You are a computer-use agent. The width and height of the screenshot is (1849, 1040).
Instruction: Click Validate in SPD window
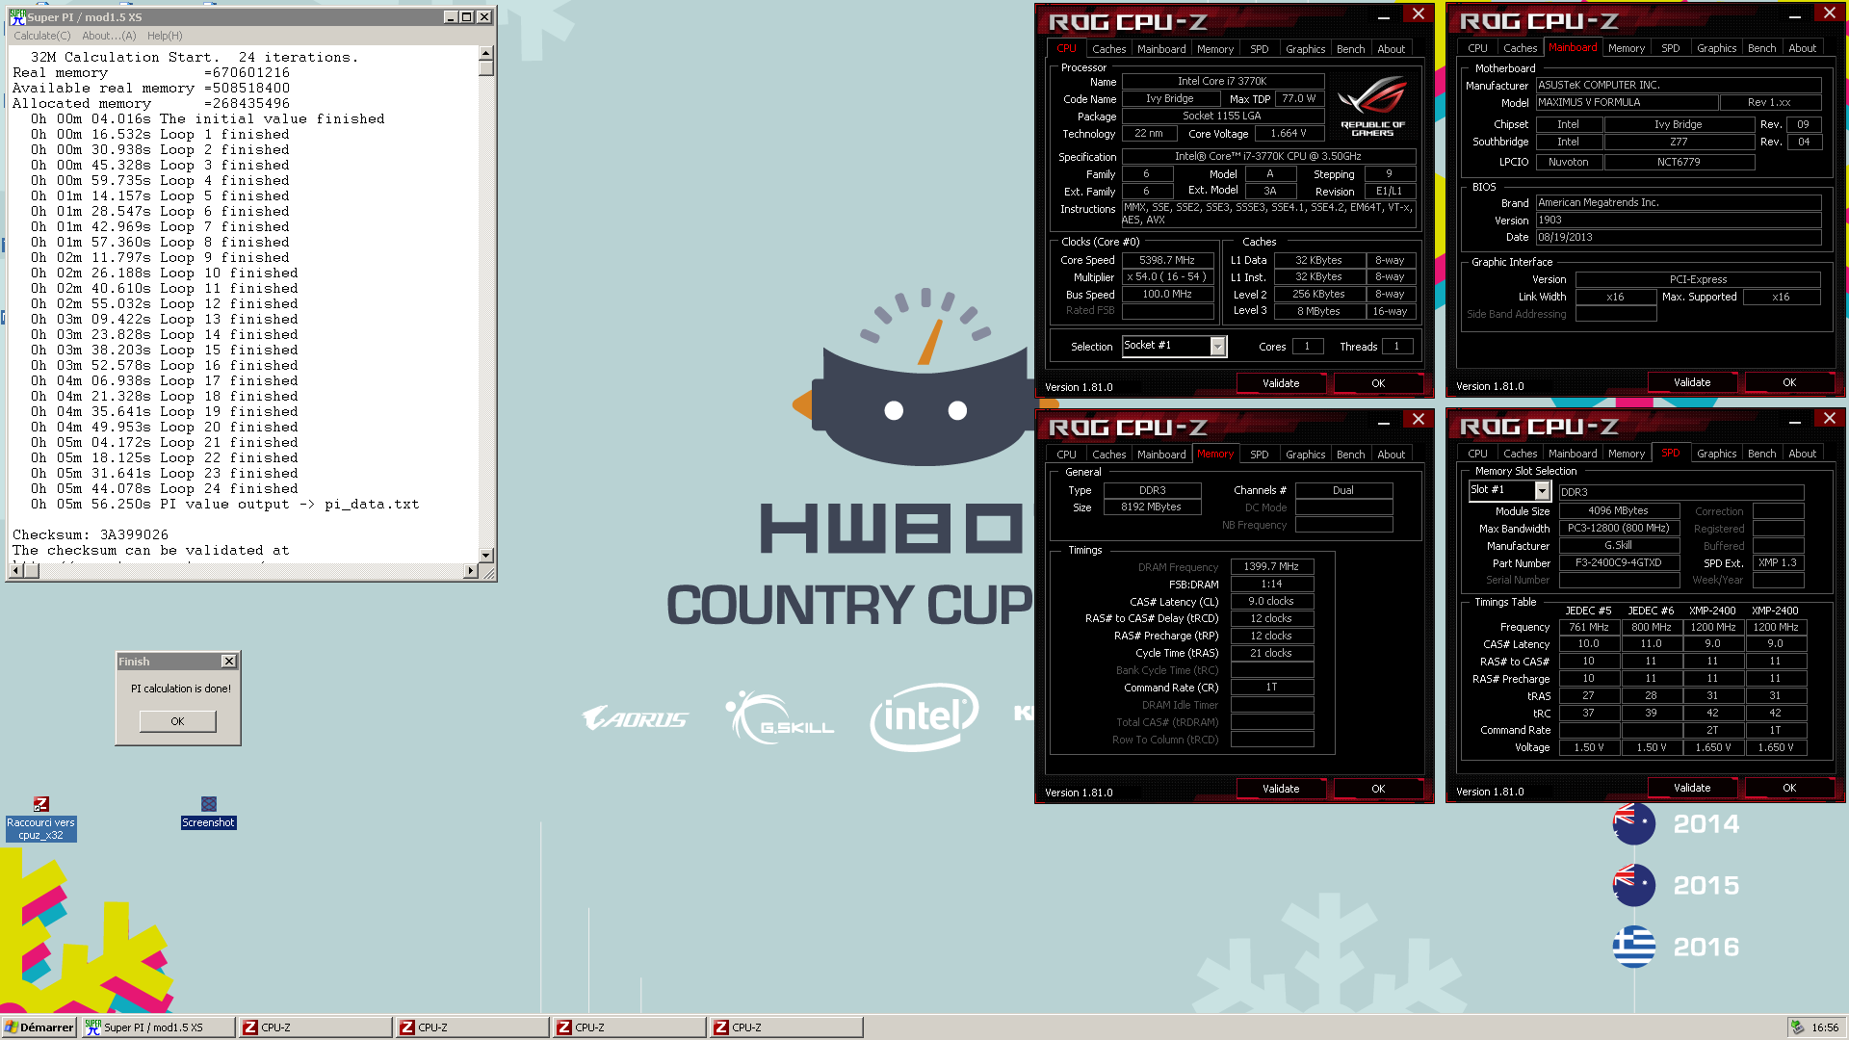click(1692, 788)
